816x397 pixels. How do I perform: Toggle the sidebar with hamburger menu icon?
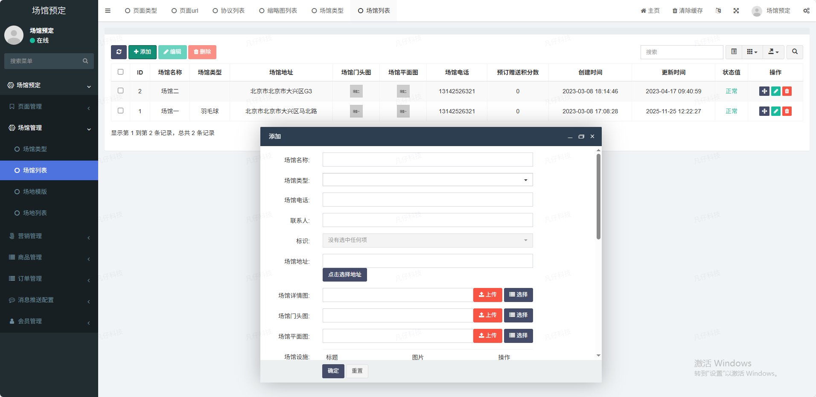(x=108, y=11)
